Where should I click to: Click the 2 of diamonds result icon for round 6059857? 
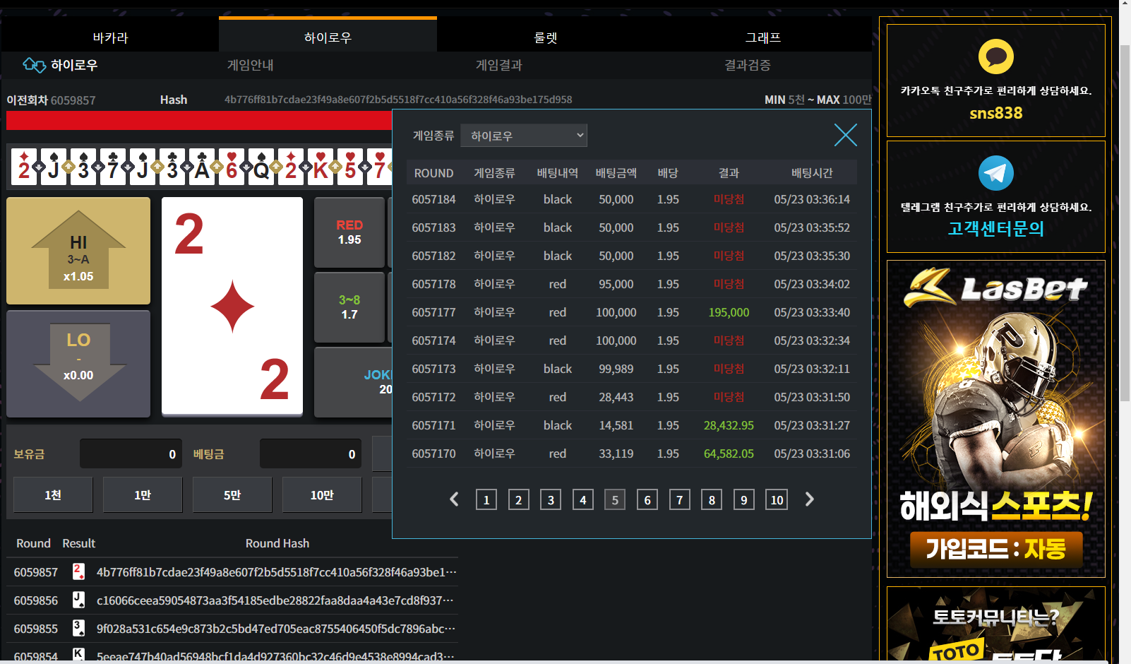[x=78, y=571]
